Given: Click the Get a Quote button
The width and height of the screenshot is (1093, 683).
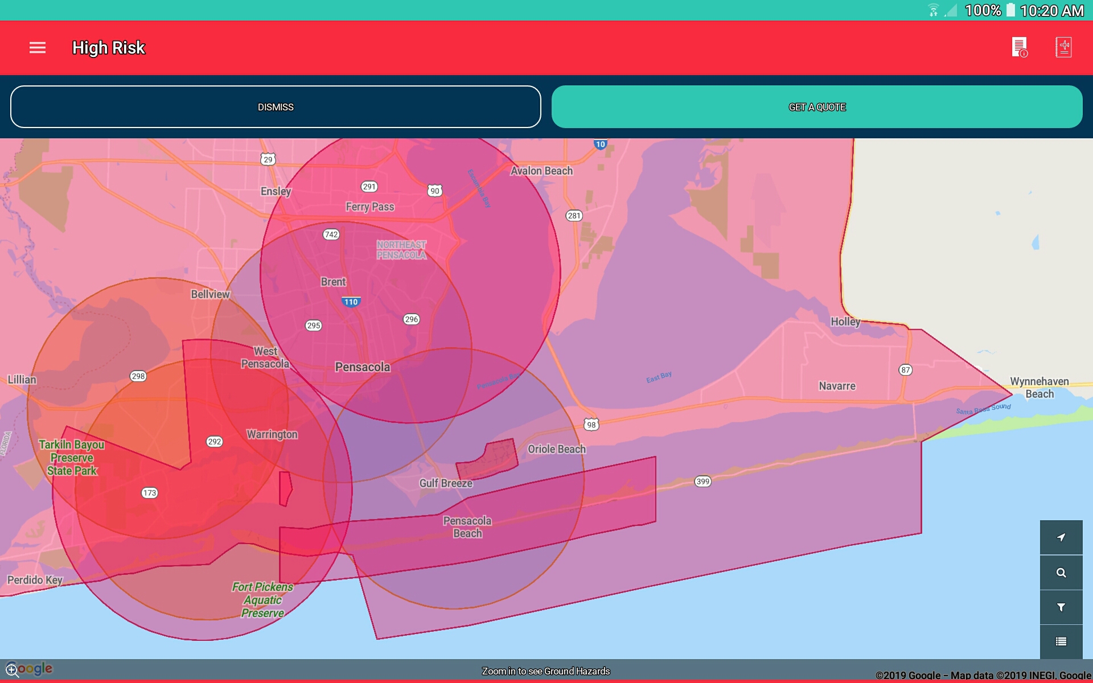Looking at the screenshot, I should coord(817,107).
